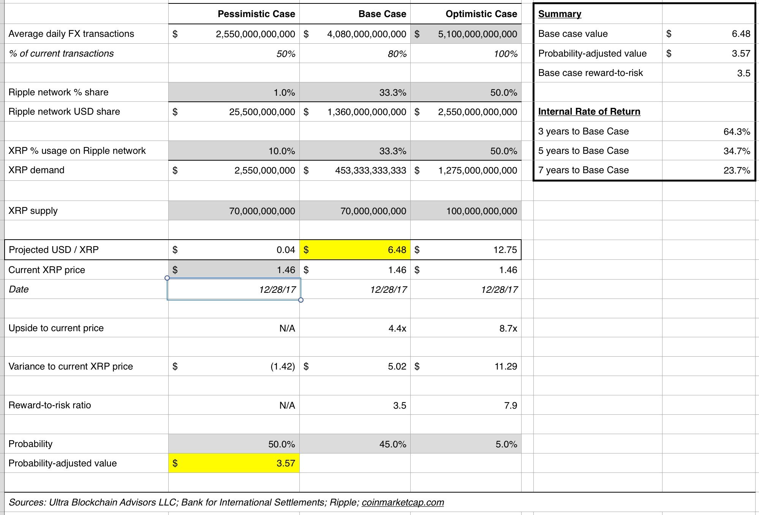The width and height of the screenshot is (759, 515).
Task: Click the Internal Rate of Return heading
Action: click(589, 112)
